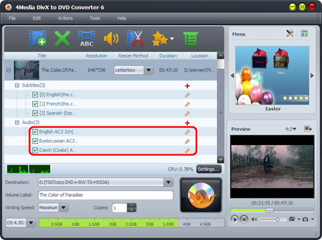Edit Spanish subtitle with its pencil icon
Viewport: 322px width, 240px height.
(x=187, y=114)
